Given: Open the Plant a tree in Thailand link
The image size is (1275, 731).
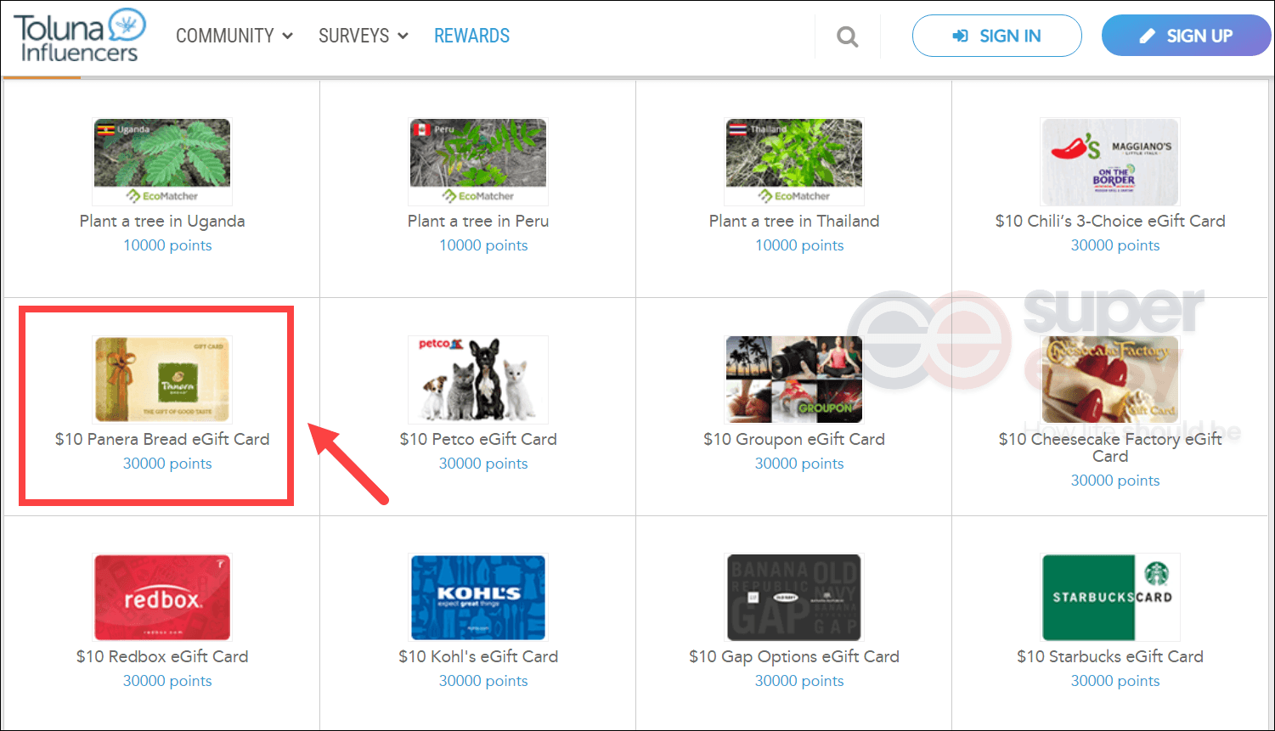Looking at the screenshot, I should click(794, 221).
